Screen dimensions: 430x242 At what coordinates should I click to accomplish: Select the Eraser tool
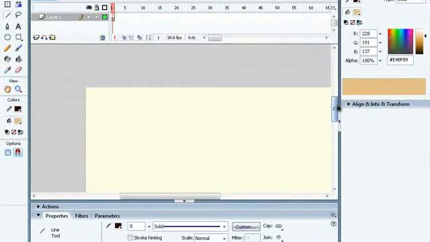pyautogui.click(x=18, y=70)
